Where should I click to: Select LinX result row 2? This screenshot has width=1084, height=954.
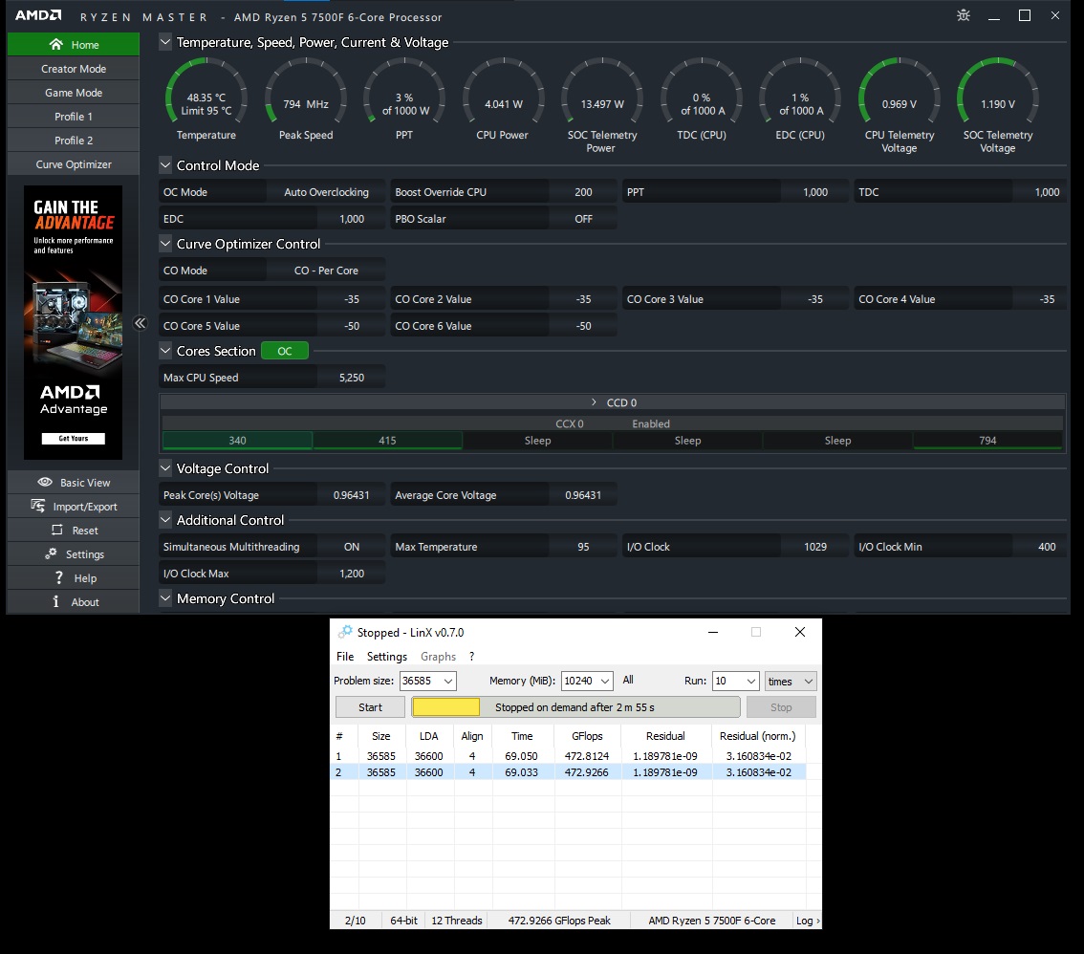(568, 772)
